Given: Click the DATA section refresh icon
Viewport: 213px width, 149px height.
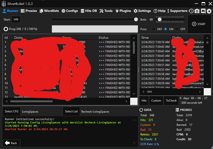Looking at the screenshot, I should click(x=141, y=110).
